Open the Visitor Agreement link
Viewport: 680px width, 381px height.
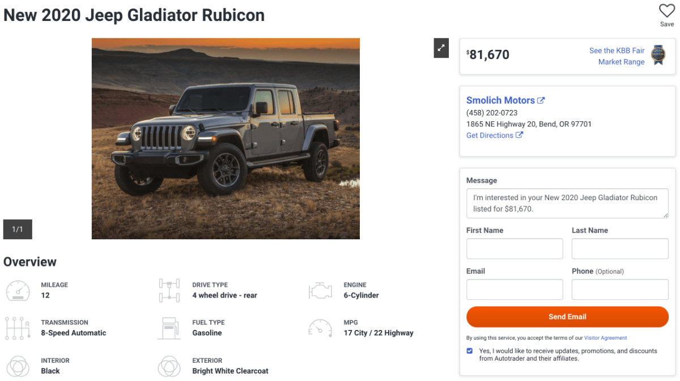pos(605,338)
